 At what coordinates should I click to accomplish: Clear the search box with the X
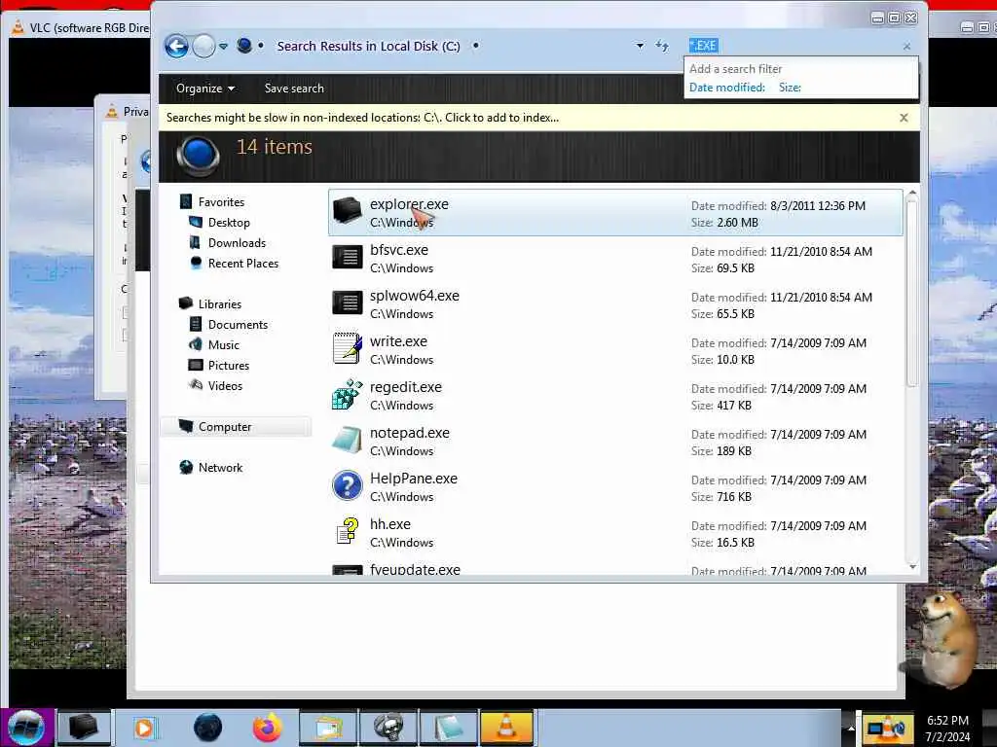pos(906,47)
